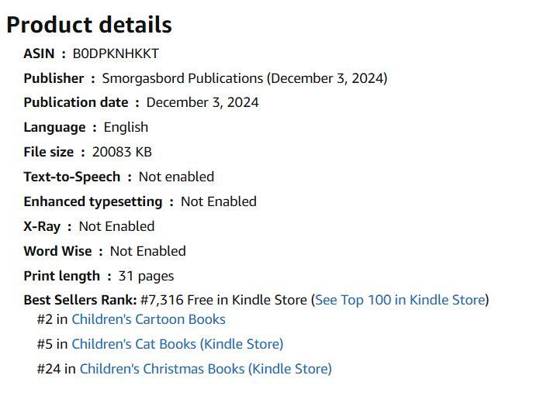The image size is (533, 420).
Task: Open the See Top 100 in Kindle Store link
Action: point(400,300)
